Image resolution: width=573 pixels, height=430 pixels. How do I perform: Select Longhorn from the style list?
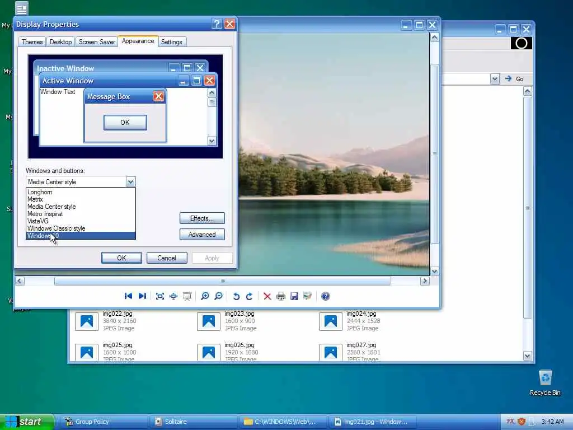[x=81, y=192]
